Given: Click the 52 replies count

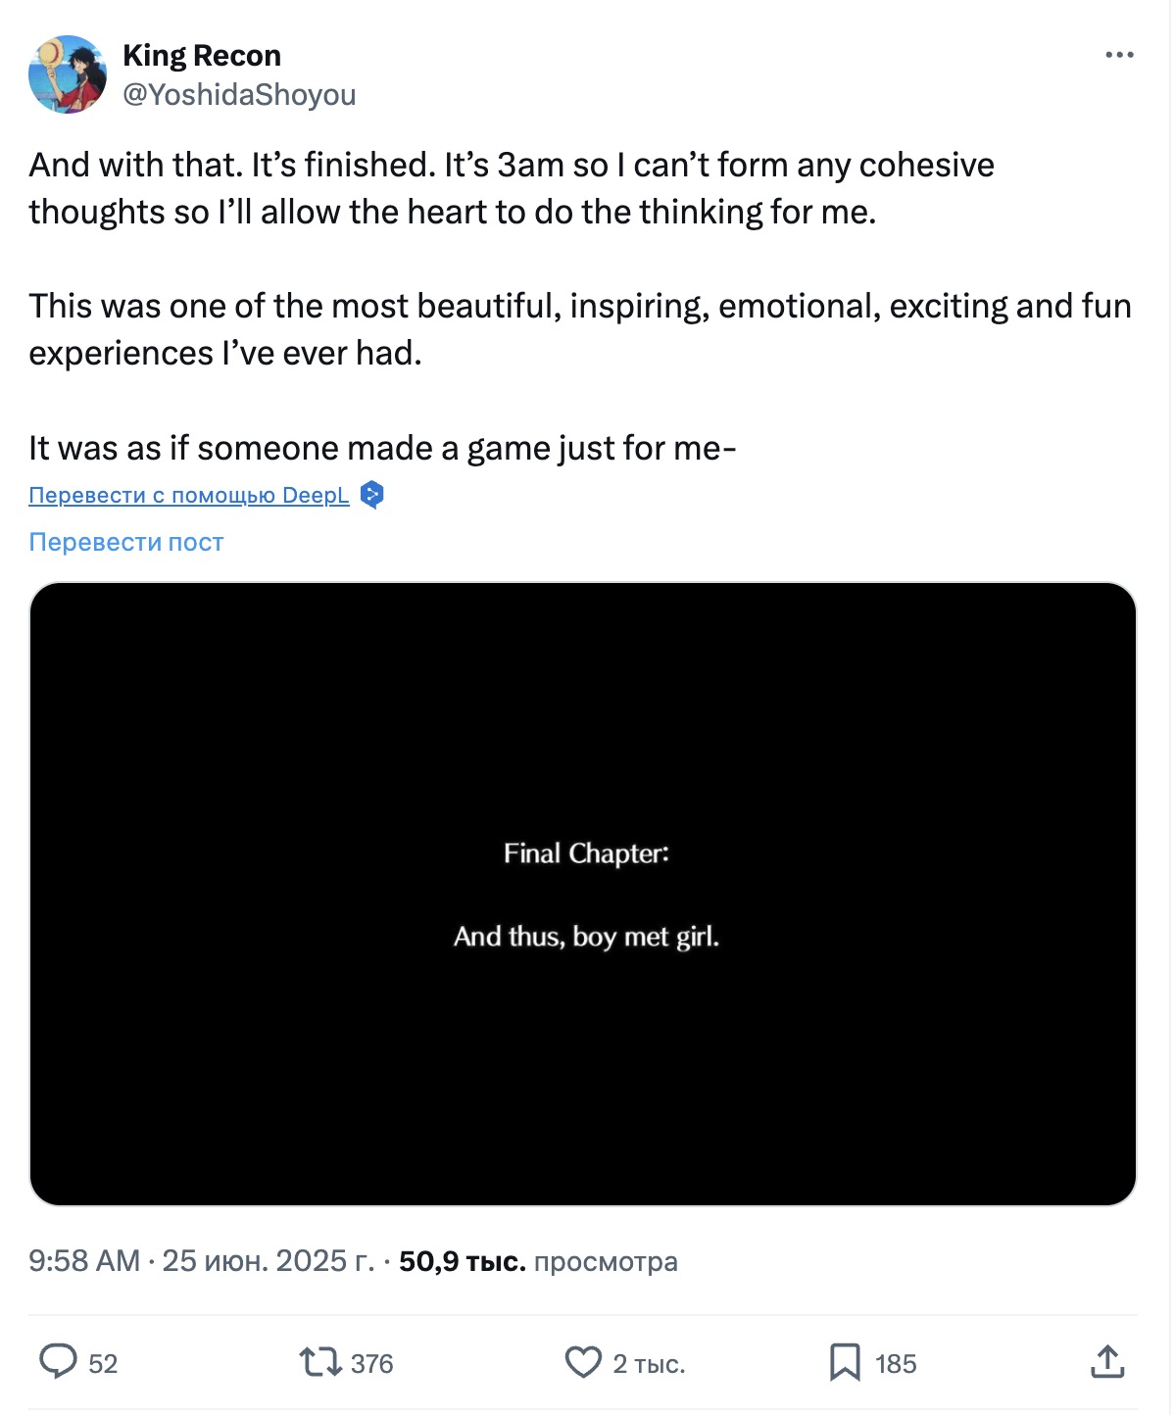Looking at the screenshot, I should 103,1364.
